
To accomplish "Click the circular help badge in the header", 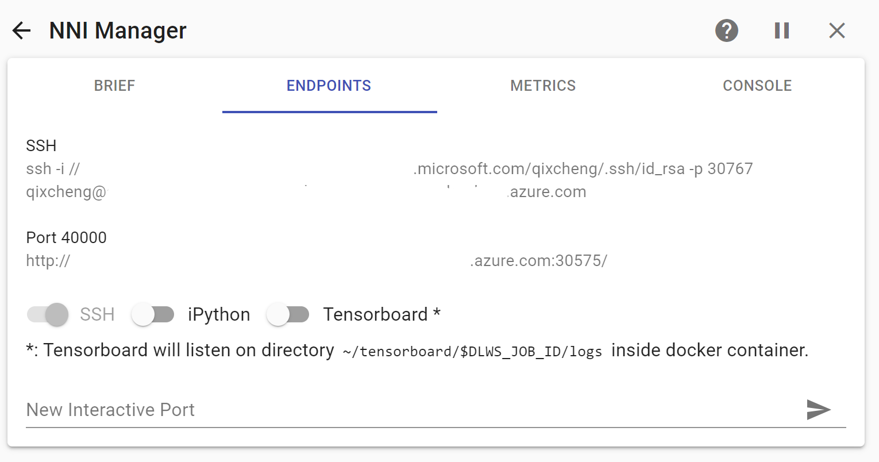I will (x=726, y=30).
